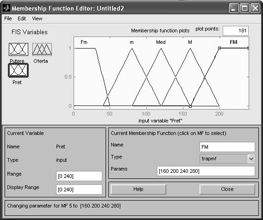Select the Med membership function label
263x220 pixels.
click(x=161, y=42)
